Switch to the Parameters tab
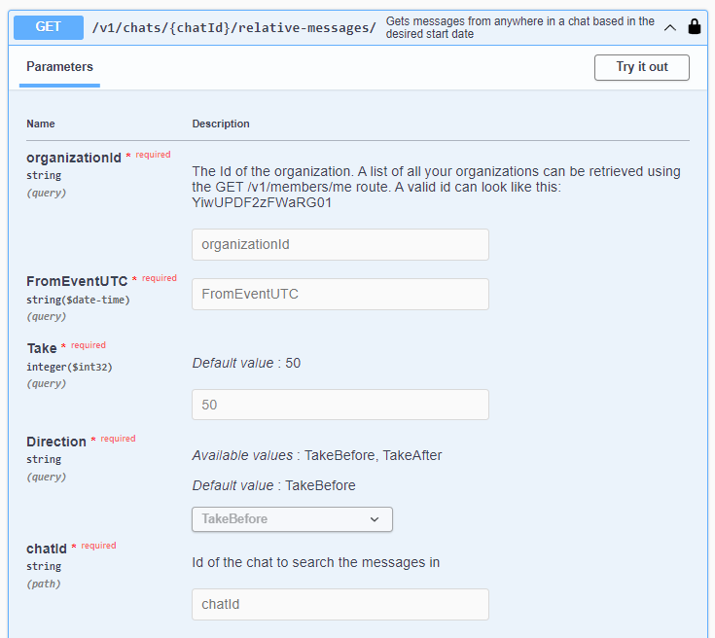The width and height of the screenshot is (715, 638). 59,67
